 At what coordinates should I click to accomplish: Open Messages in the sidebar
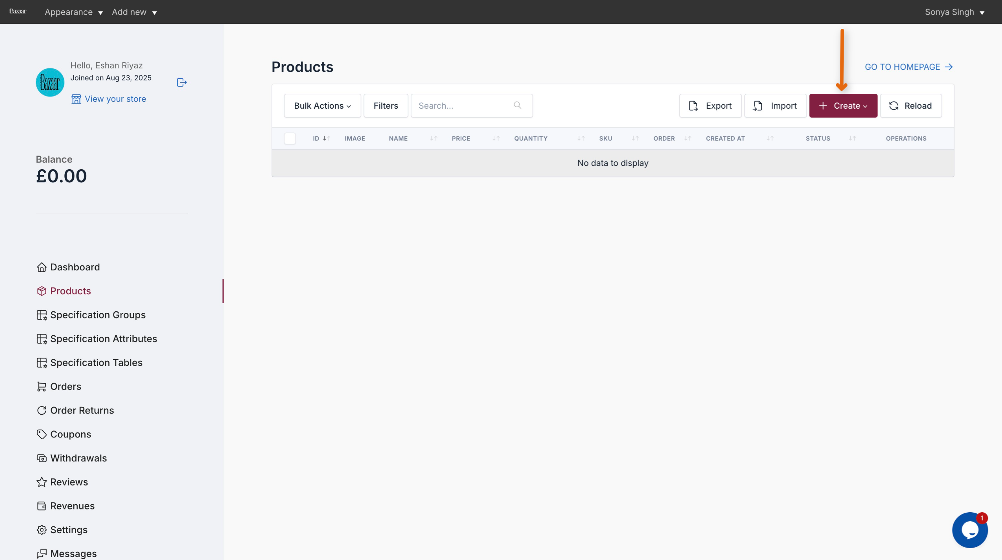[67, 553]
